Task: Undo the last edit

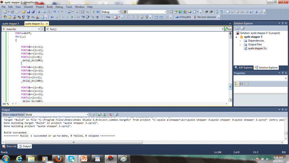Action: pyautogui.click(x=55, y=12)
